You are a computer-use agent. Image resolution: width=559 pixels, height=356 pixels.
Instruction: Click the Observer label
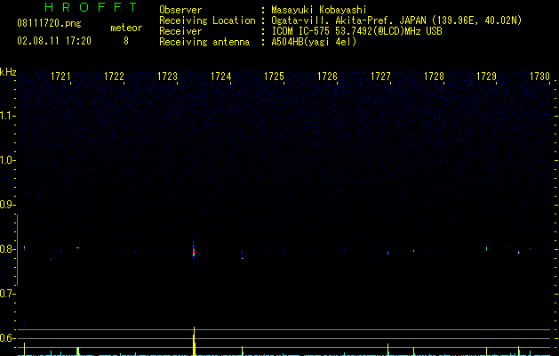point(180,10)
